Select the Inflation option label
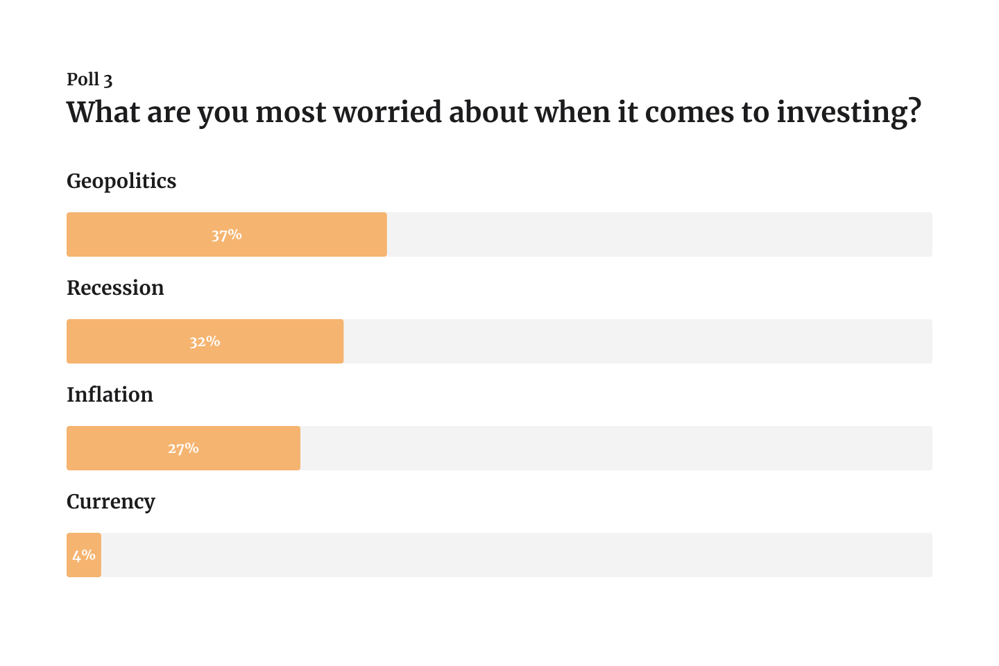This screenshot has height=666, width=999. [x=110, y=395]
